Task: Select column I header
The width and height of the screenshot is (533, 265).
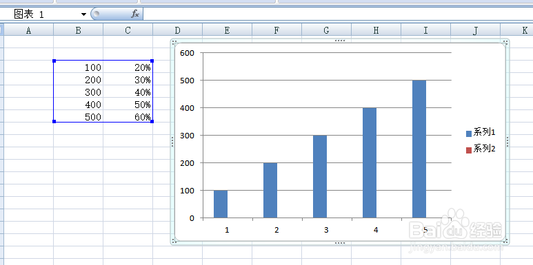Action: coord(425,30)
